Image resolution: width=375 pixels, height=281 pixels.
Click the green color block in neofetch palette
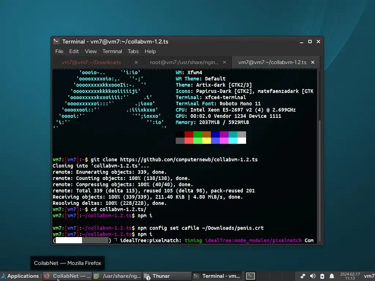(x=197, y=134)
